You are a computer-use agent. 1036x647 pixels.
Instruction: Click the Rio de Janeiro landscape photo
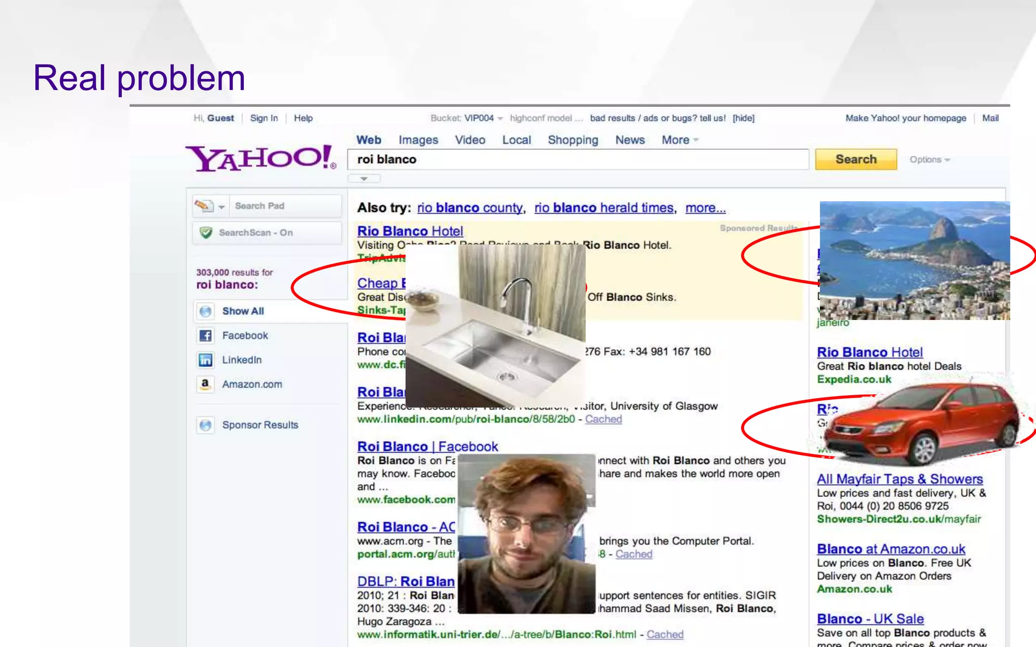point(914,260)
